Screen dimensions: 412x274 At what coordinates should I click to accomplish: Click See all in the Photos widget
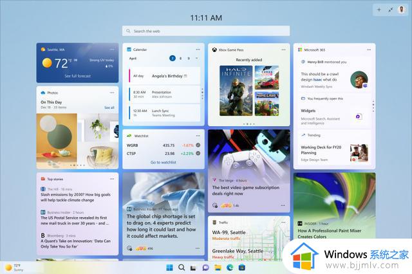point(109,107)
